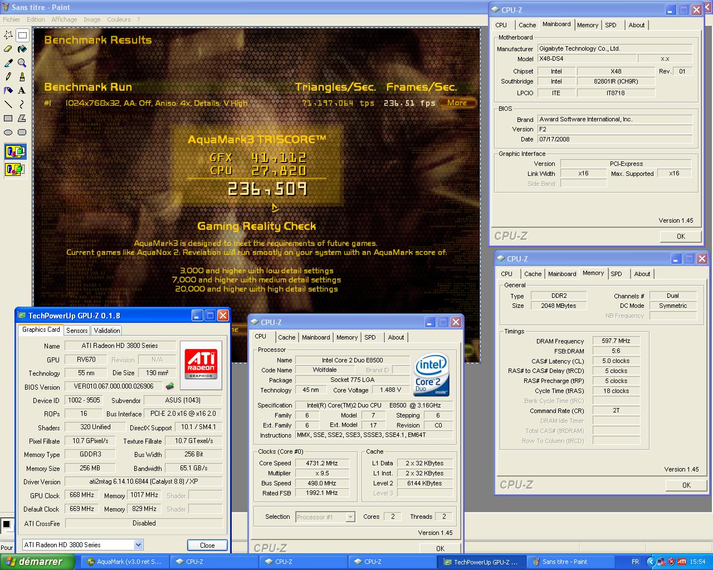Open the SPD tab in Mainboard CPU-Z window
This screenshot has height=570, width=713.
tap(611, 25)
